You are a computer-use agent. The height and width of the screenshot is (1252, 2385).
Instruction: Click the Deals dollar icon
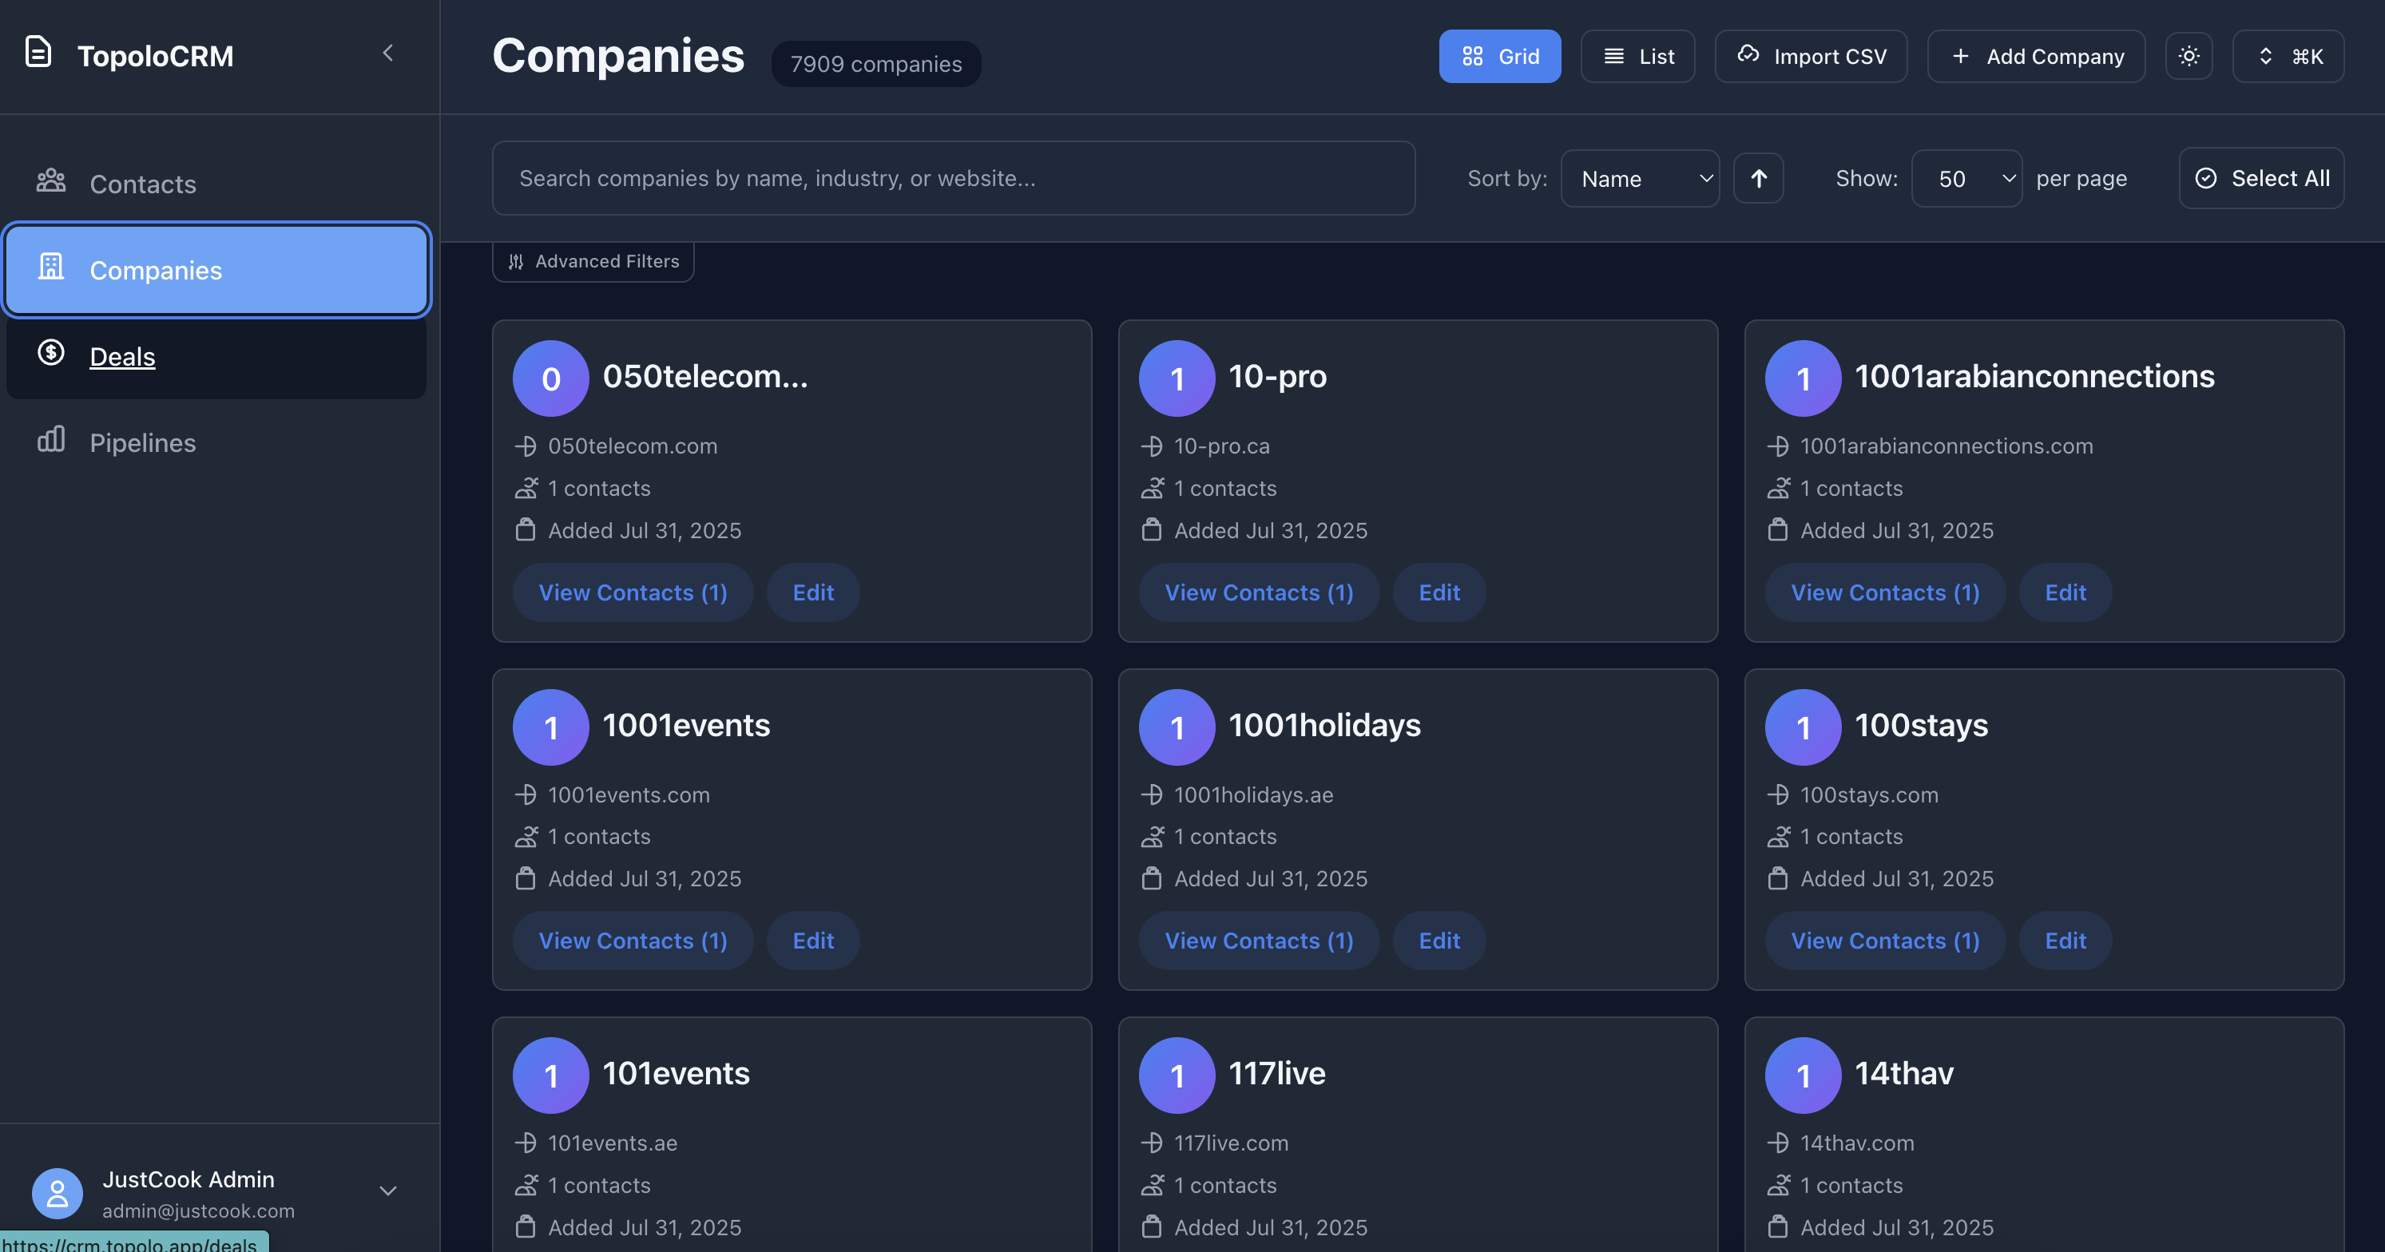[x=51, y=354]
